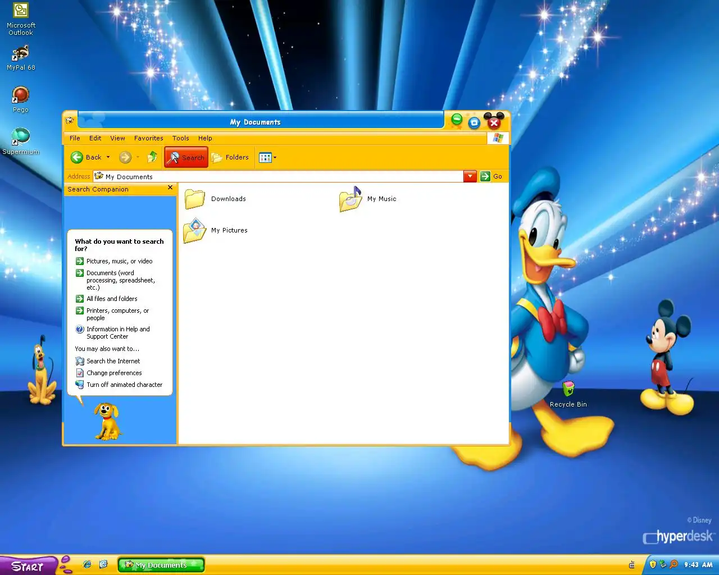
Task: Show the Folders pane
Action: click(x=230, y=157)
